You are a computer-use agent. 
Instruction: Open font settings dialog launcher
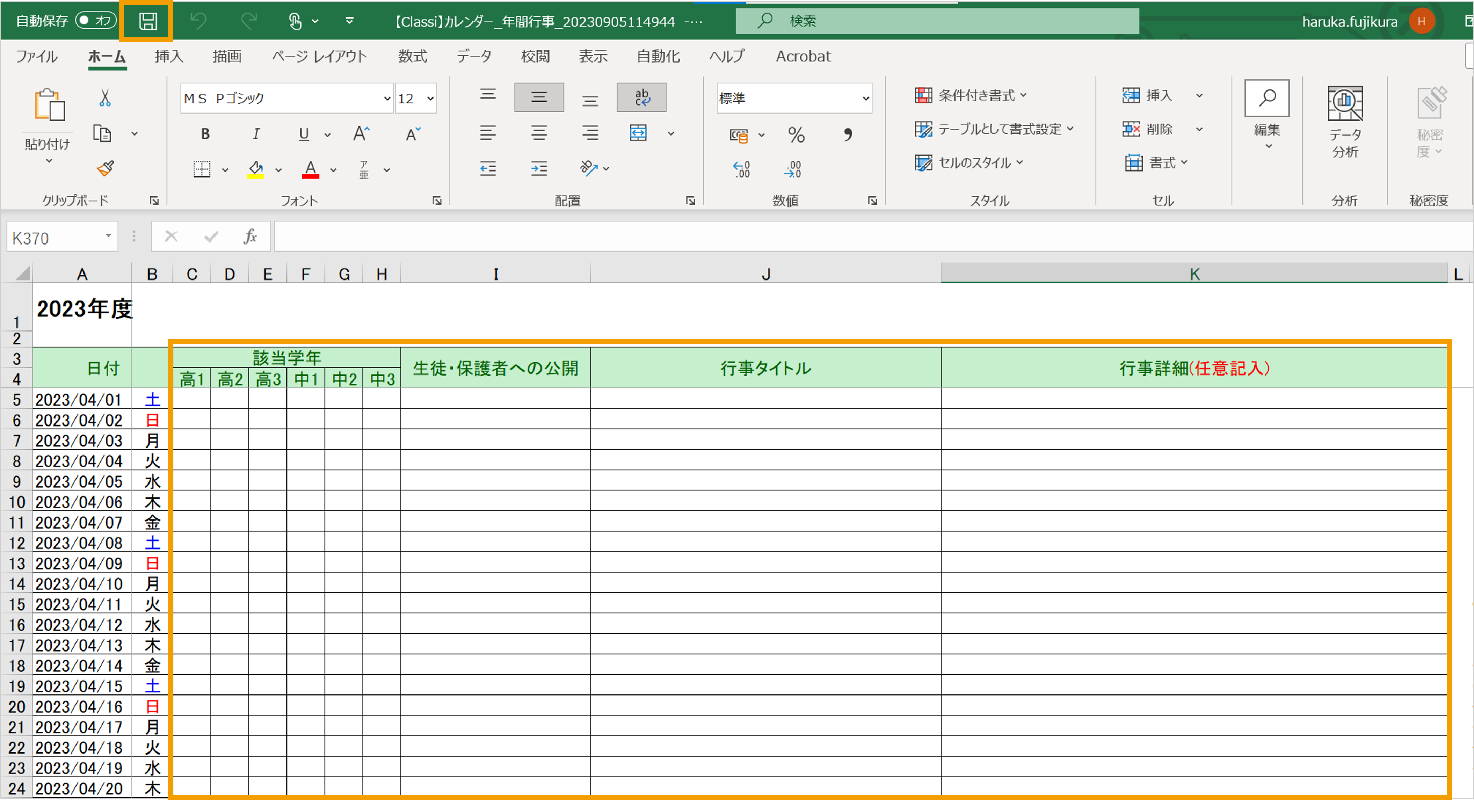tap(437, 200)
